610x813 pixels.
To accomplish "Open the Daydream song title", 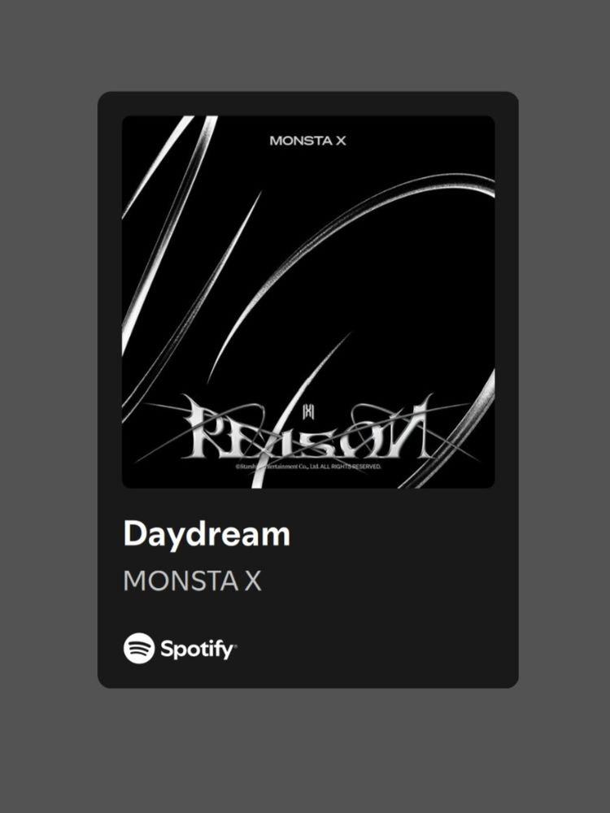I will 207,533.
